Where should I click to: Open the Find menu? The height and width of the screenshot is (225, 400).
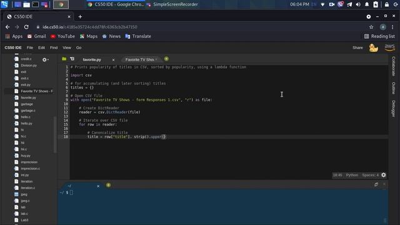pos(54,47)
